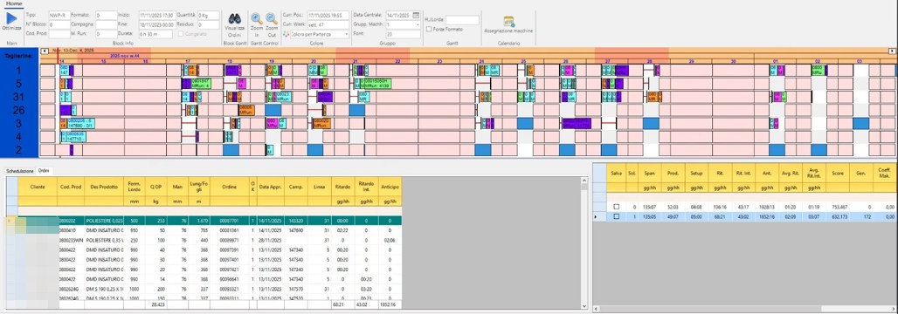Click the Zoom Out magnifier
Viewport: 898px width, 314px height.
pos(272,19)
